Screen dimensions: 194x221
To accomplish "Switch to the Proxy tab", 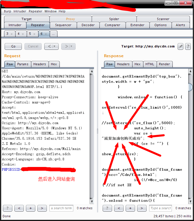I will click(x=70, y=19).
